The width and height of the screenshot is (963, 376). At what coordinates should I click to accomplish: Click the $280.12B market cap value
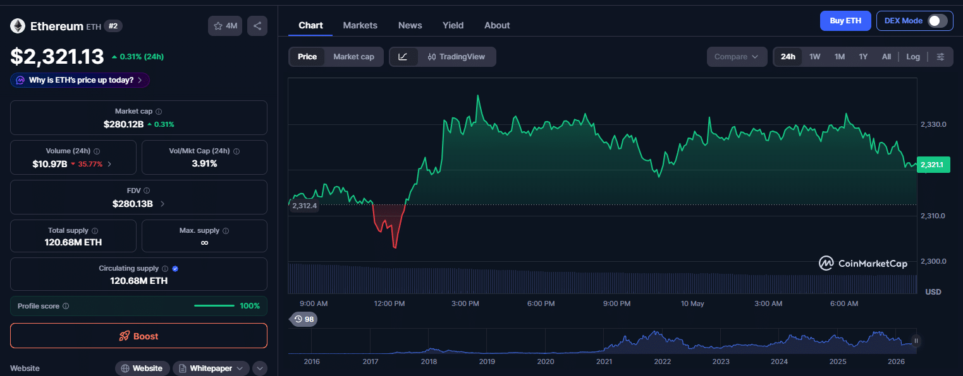click(x=123, y=124)
